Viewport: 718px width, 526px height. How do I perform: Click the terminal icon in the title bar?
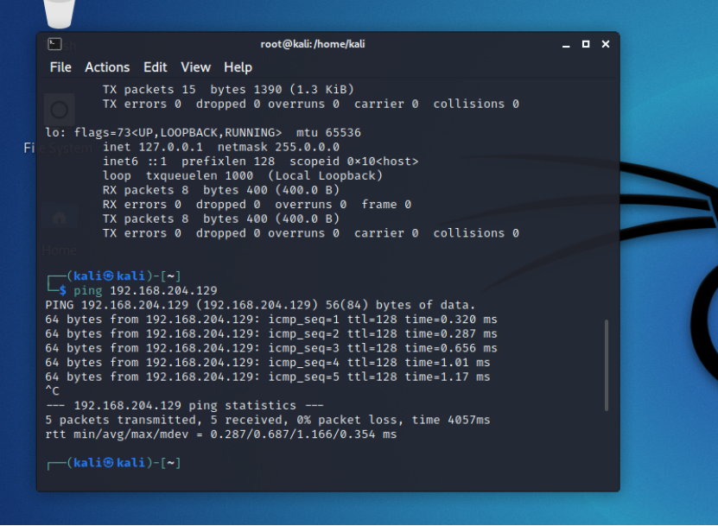(54, 43)
